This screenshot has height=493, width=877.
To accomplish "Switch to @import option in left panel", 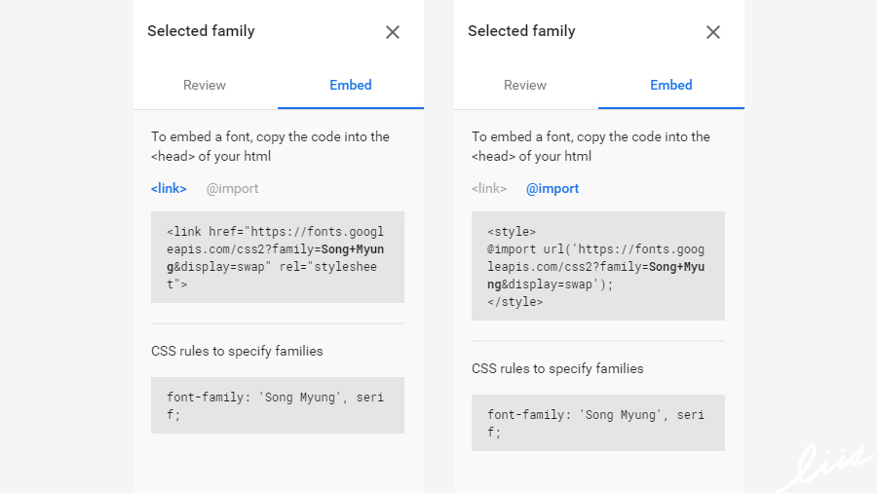I will (232, 189).
